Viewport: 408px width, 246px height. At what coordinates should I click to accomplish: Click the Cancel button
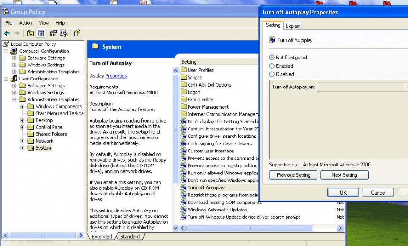[378, 193]
